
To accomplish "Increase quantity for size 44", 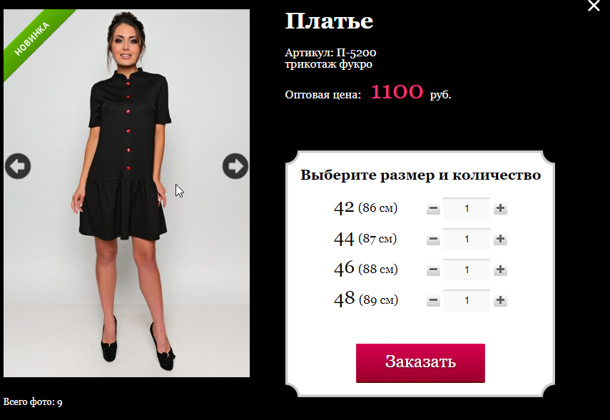I will (500, 239).
